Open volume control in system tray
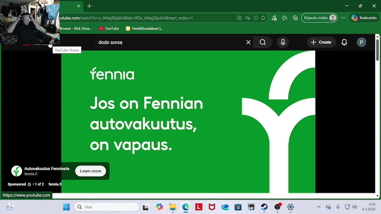Screen dimensions: 381x214 tap(354, 207)
